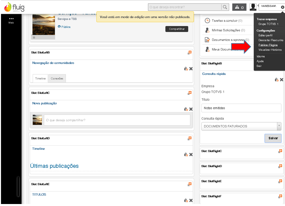Toggle lock on Navegação de comunidades widget
285x206 pixels.
186,69
